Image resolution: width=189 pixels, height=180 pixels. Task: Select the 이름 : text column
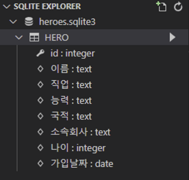coord(71,69)
